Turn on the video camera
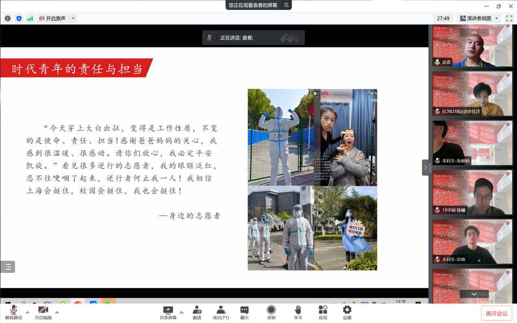Viewport: 517px width, 323px height. pos(43,312)
